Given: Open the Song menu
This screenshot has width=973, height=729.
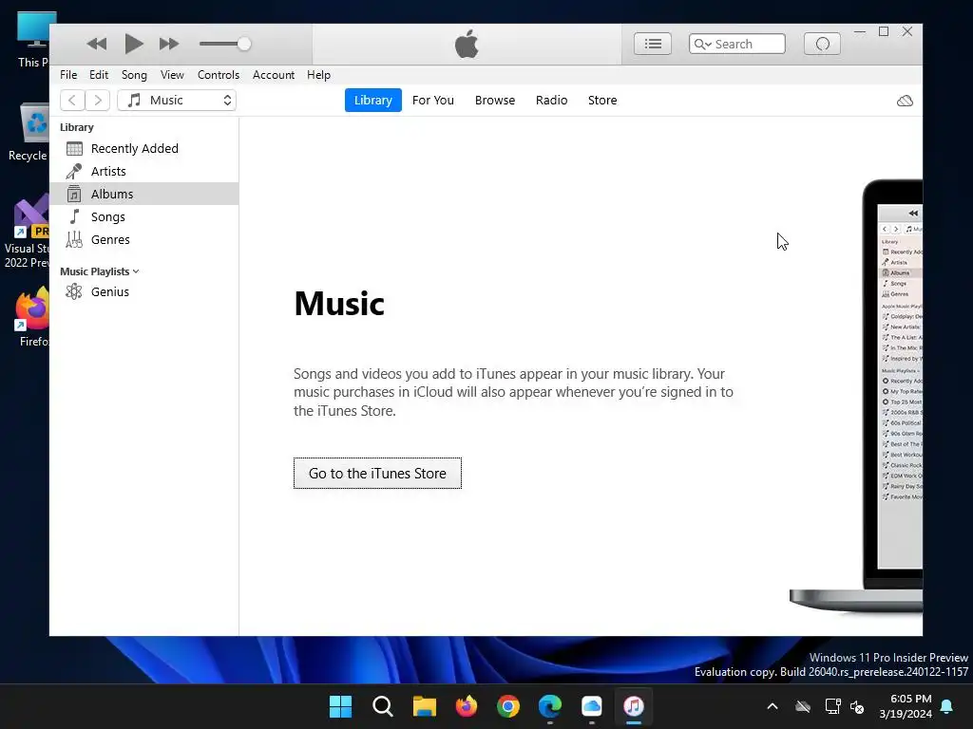Looking at the screenshot, I should pos(134,75).
